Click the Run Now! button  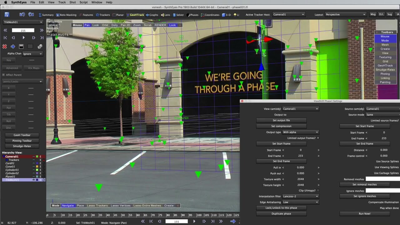(x=365, y=214)
